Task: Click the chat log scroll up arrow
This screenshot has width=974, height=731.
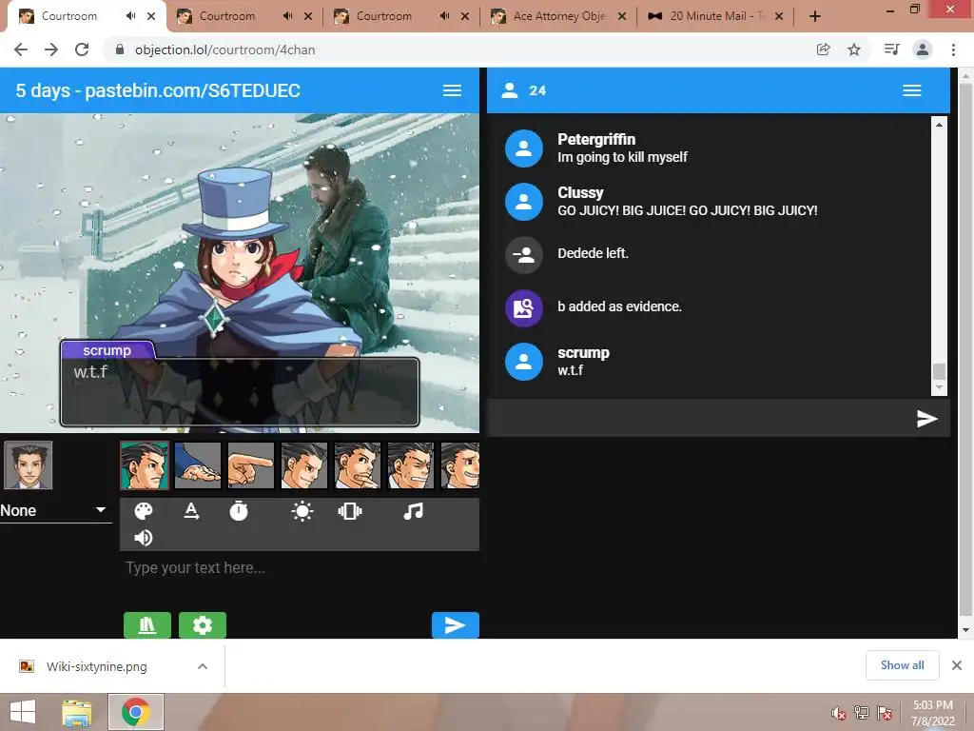Action: [939, 125]
